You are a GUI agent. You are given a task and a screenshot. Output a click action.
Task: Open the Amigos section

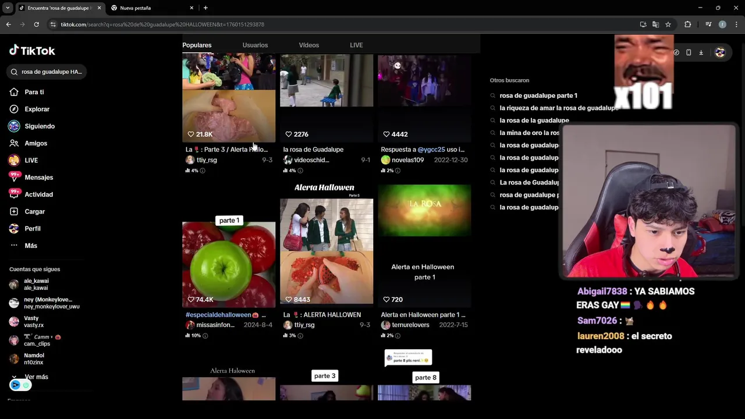pos(29,143)
